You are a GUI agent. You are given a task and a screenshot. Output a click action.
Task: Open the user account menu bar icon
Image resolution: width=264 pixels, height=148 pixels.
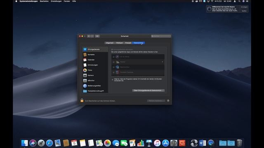coord(235,1)
